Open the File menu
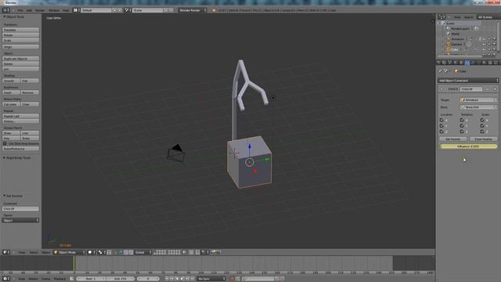 pos(20,10)
